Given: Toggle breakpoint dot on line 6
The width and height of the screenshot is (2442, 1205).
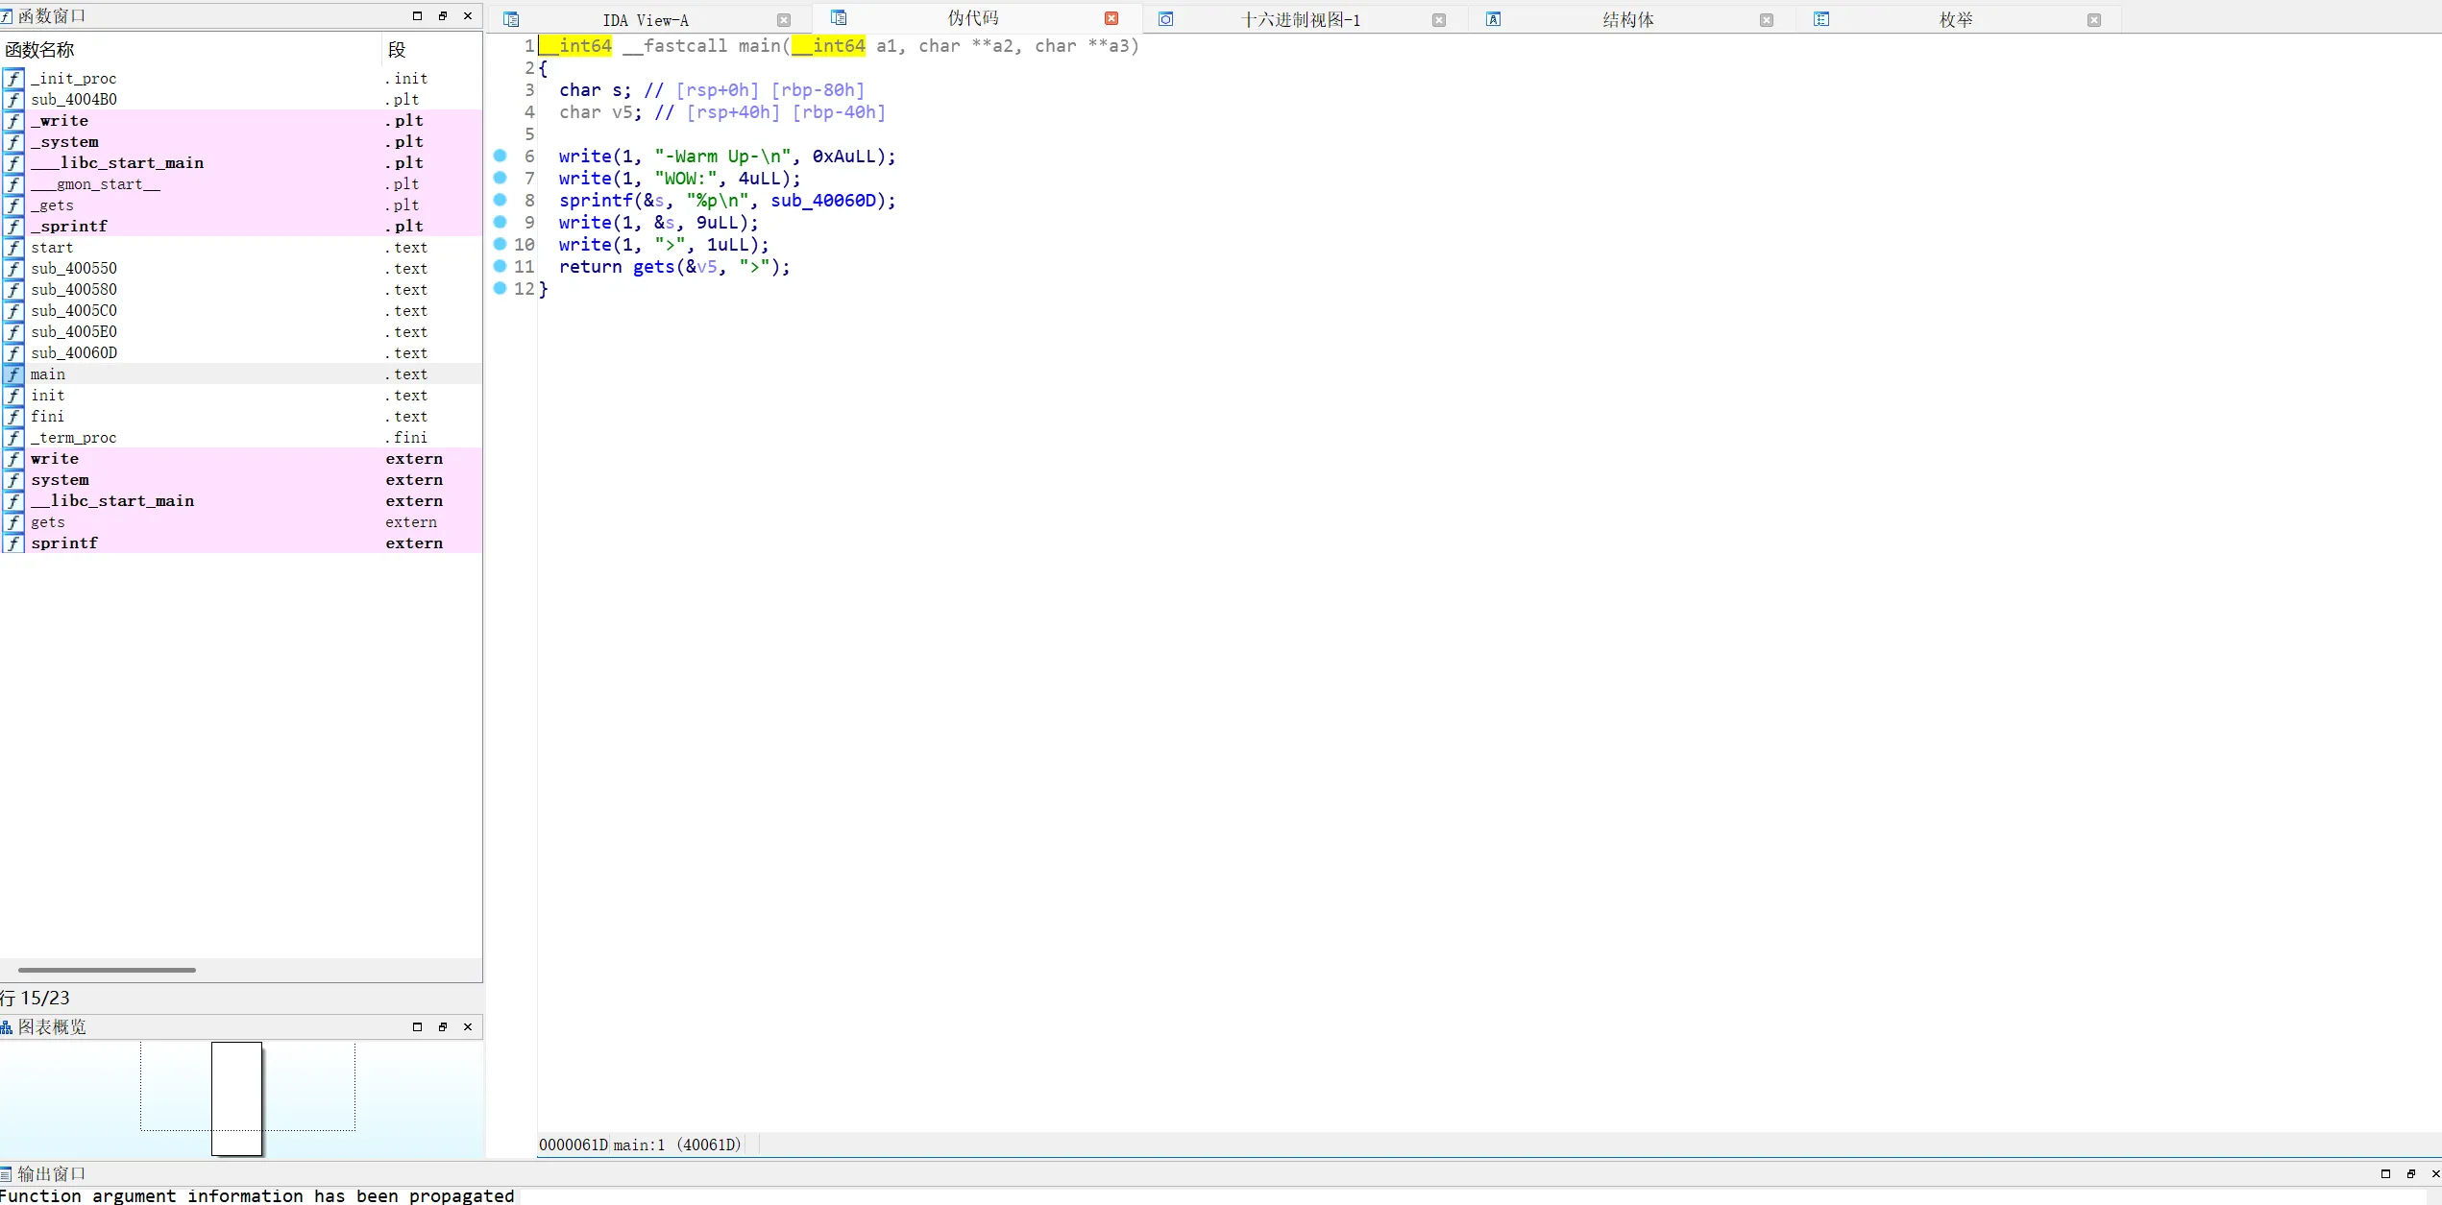Looking at the screenshot, I should (500, 156).
